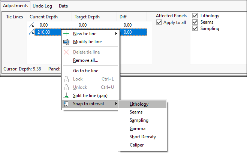Expand the New tie line submenu arrow
This screenshot has width=247, height=154.
(x=116, y=34)
